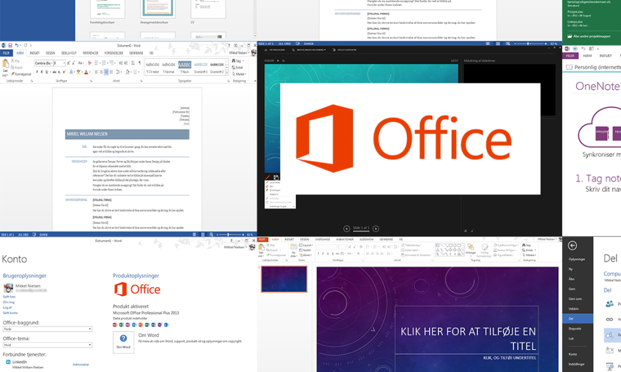Screen dimensions: 621x372
Task: Toggle bold F in the Word ribbon
Action: pyautogui.click(x=37, y=72)
